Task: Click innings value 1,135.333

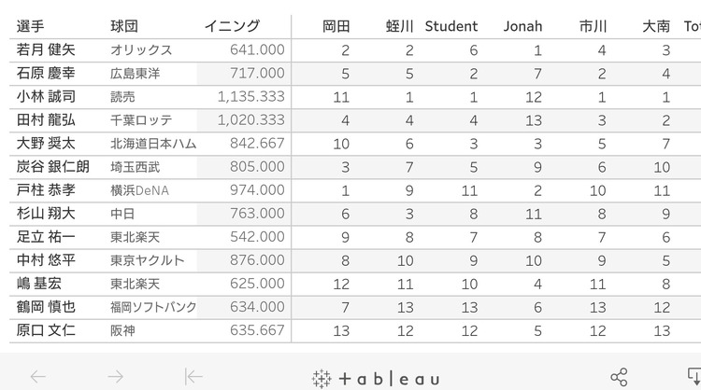Action: click(x=250, y=96)
